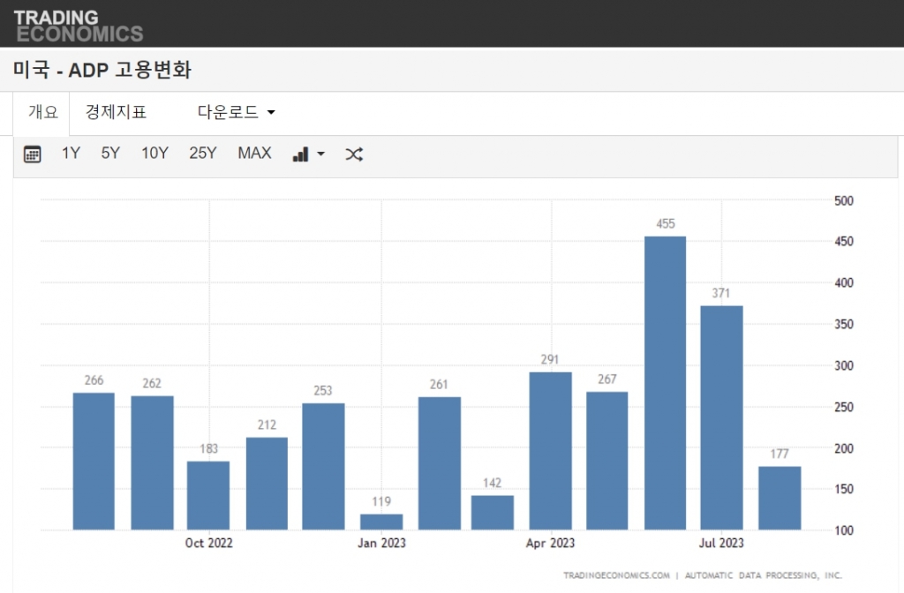Click the tallest bar labeled 455
Viewport: 904px width, 593px height.
[x=665, y=382]
